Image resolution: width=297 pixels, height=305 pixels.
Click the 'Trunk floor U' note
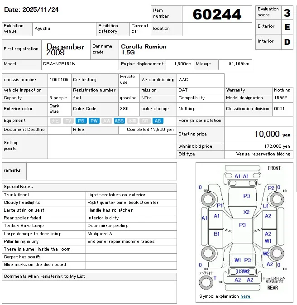tap(18, 195)
